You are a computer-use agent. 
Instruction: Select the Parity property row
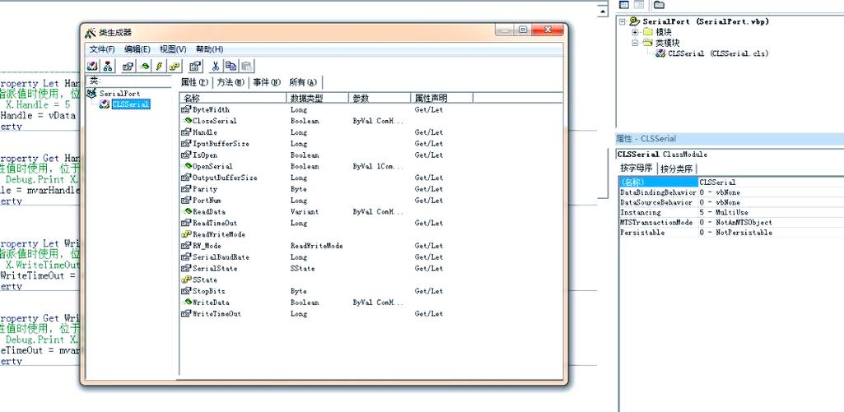[371, 189]
